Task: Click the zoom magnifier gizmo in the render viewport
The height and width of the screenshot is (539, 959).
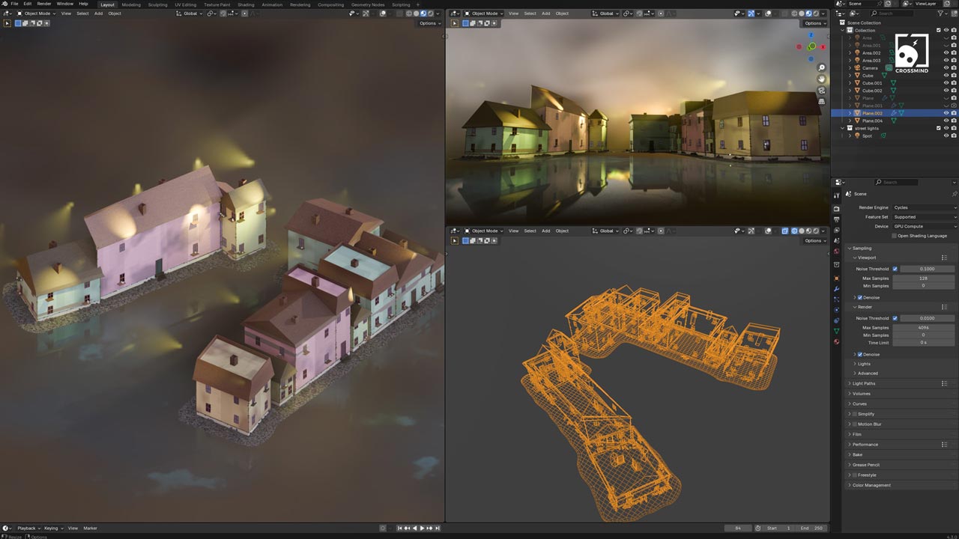Action: [x=822, y=68]
